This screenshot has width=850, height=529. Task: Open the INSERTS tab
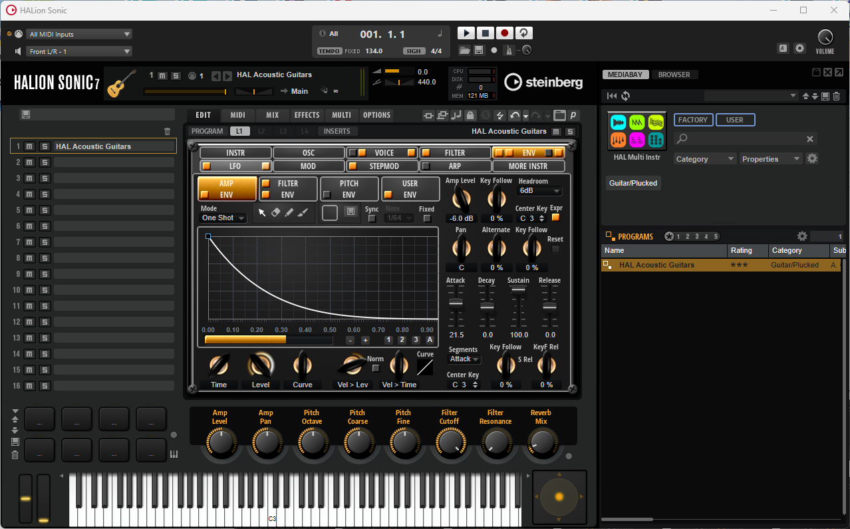point(337,131)
